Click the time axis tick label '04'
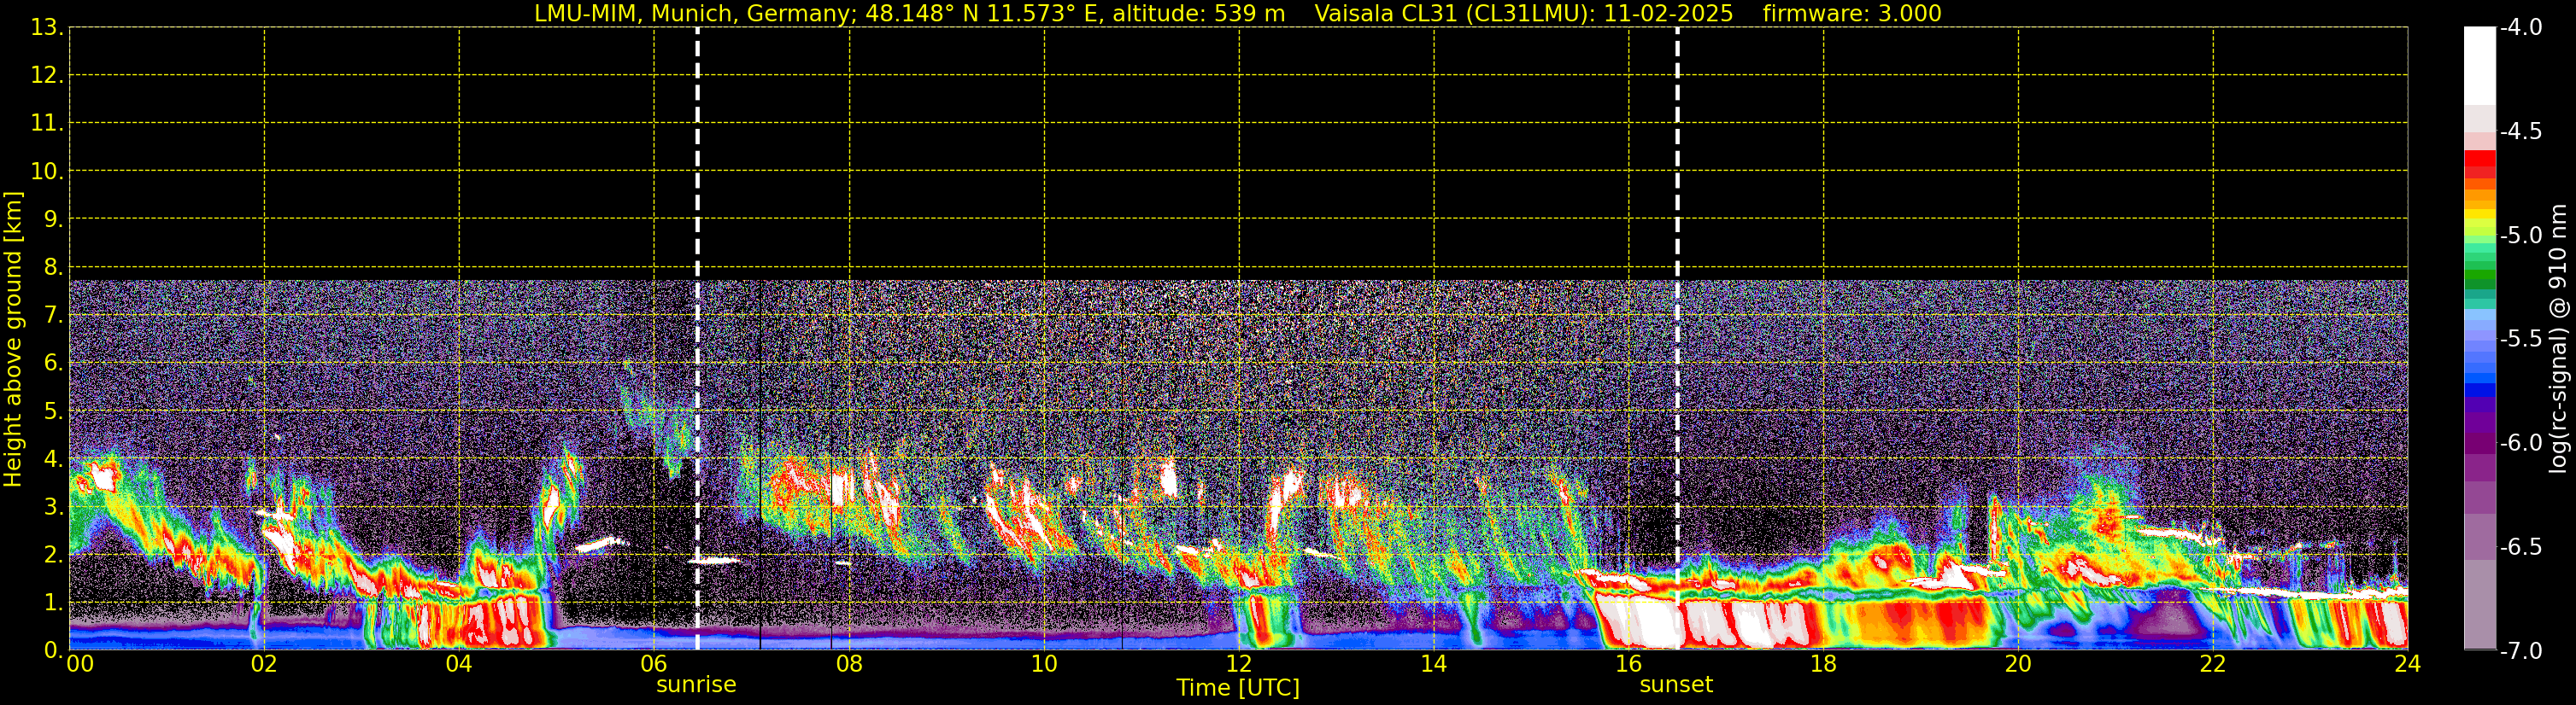 pos(459,664)
